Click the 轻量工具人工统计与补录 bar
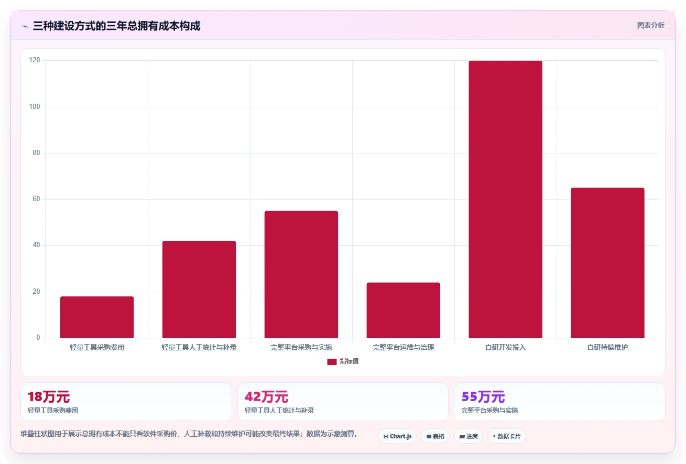 [x=199, y=289]
